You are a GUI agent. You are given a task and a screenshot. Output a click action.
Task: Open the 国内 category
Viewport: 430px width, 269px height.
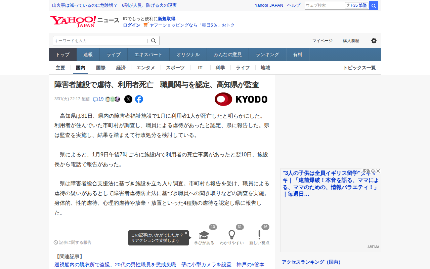click(x=81, y=68)
